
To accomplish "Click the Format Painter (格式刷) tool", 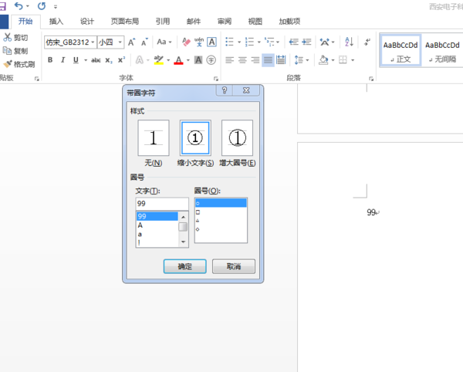I will (19, 64).
